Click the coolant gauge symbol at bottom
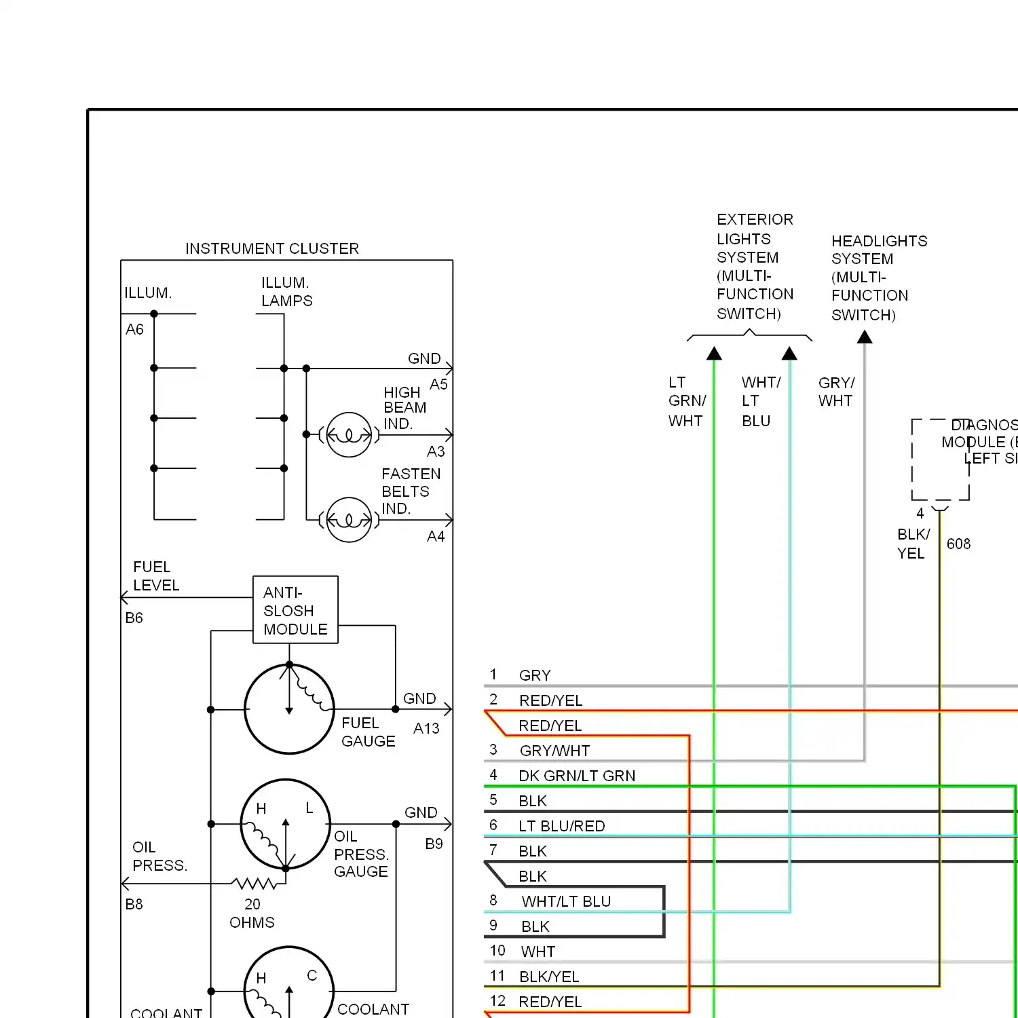The image size is (1018, 1018). tap(289, 982)
